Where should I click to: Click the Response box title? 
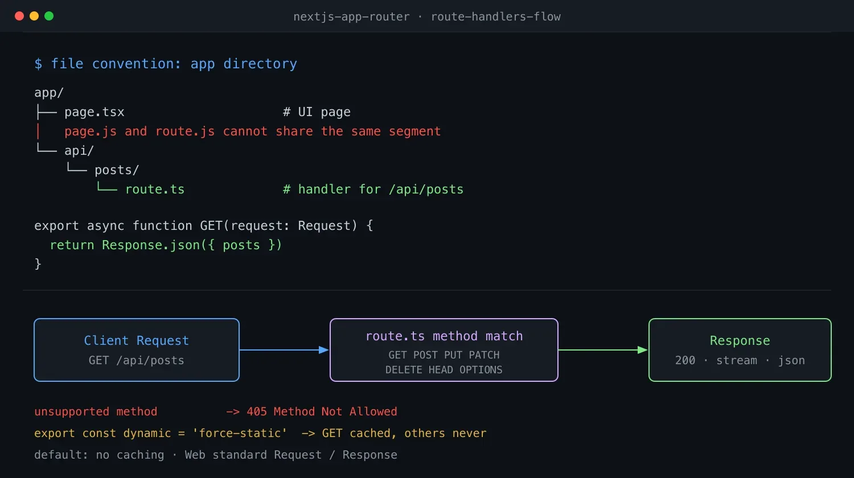740,340
